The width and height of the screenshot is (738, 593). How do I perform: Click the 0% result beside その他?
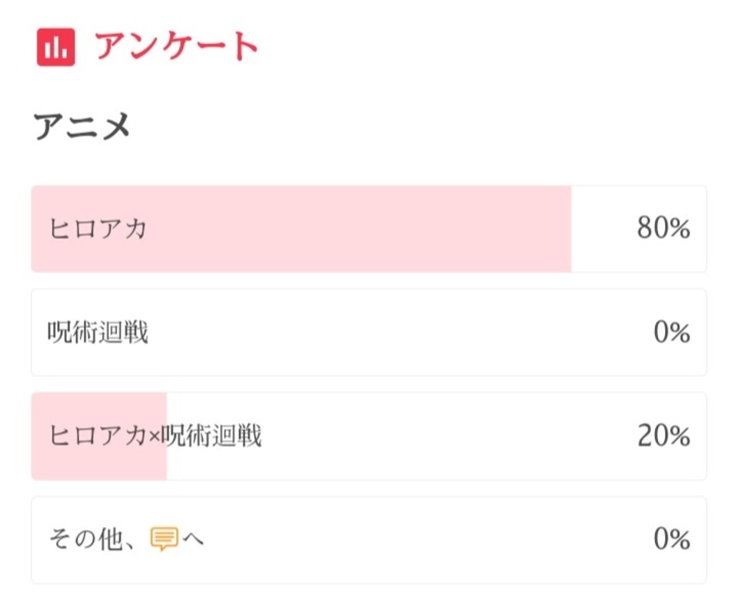[672, 539]
